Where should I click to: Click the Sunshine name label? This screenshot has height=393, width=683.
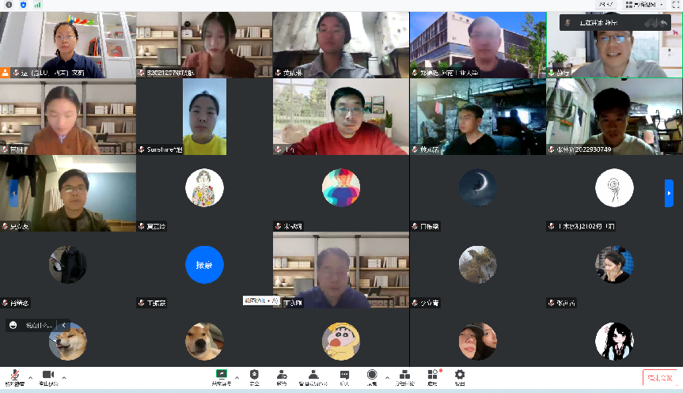click(164, 149)
